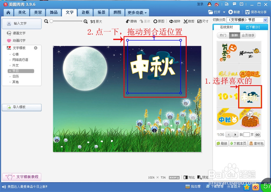Click the 导入模板 button
The height and width of the screenshot is (192, 271).
22,107
